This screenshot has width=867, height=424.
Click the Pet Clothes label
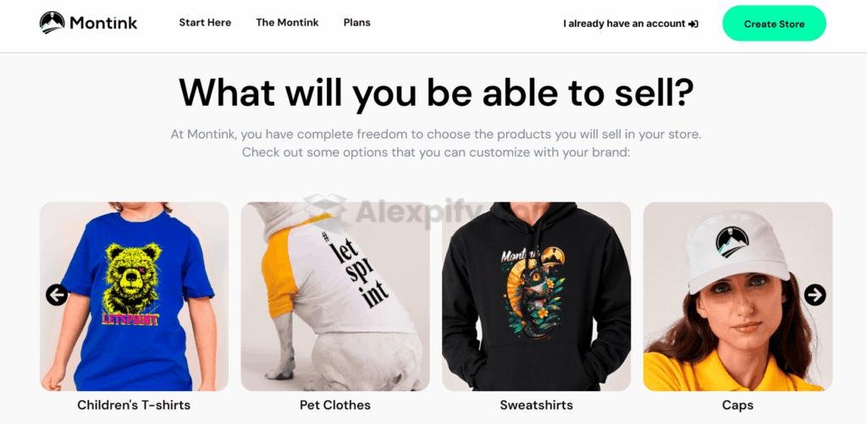(x=335, y=405)
